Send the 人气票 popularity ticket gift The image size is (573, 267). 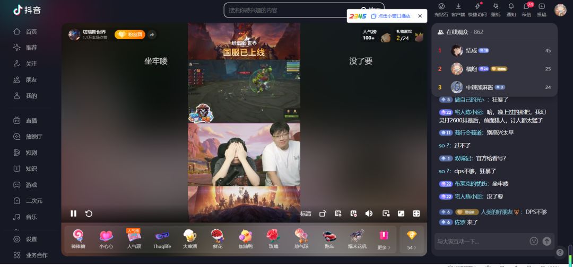point(134,239)
